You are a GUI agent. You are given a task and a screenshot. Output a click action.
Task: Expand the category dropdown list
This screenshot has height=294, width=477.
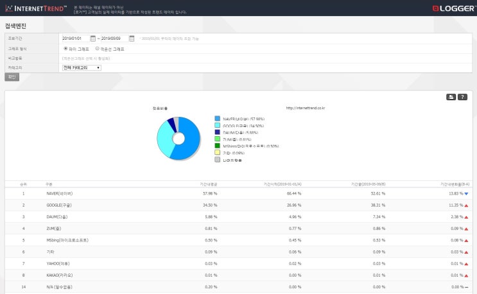click(x=82, y=68)
